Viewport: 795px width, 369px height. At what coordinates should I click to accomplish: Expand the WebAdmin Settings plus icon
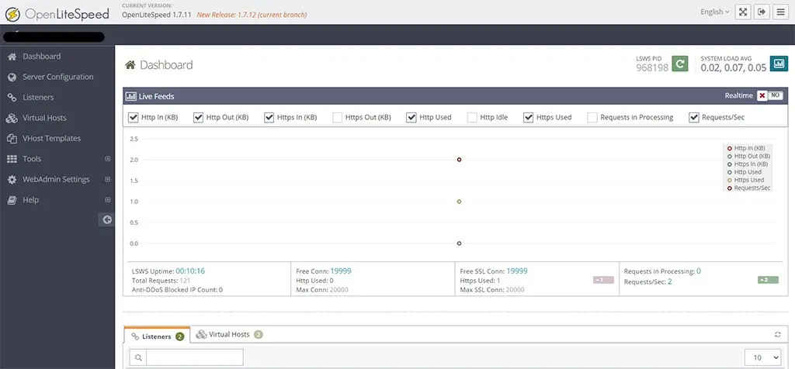click(107, 179)
